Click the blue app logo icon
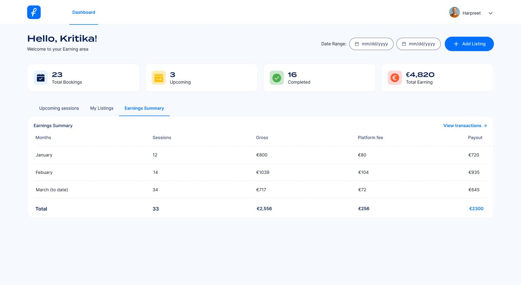 click(34, 12)
